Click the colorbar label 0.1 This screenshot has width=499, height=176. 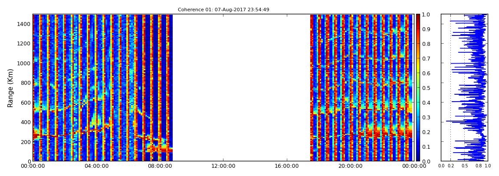(426, 147)
